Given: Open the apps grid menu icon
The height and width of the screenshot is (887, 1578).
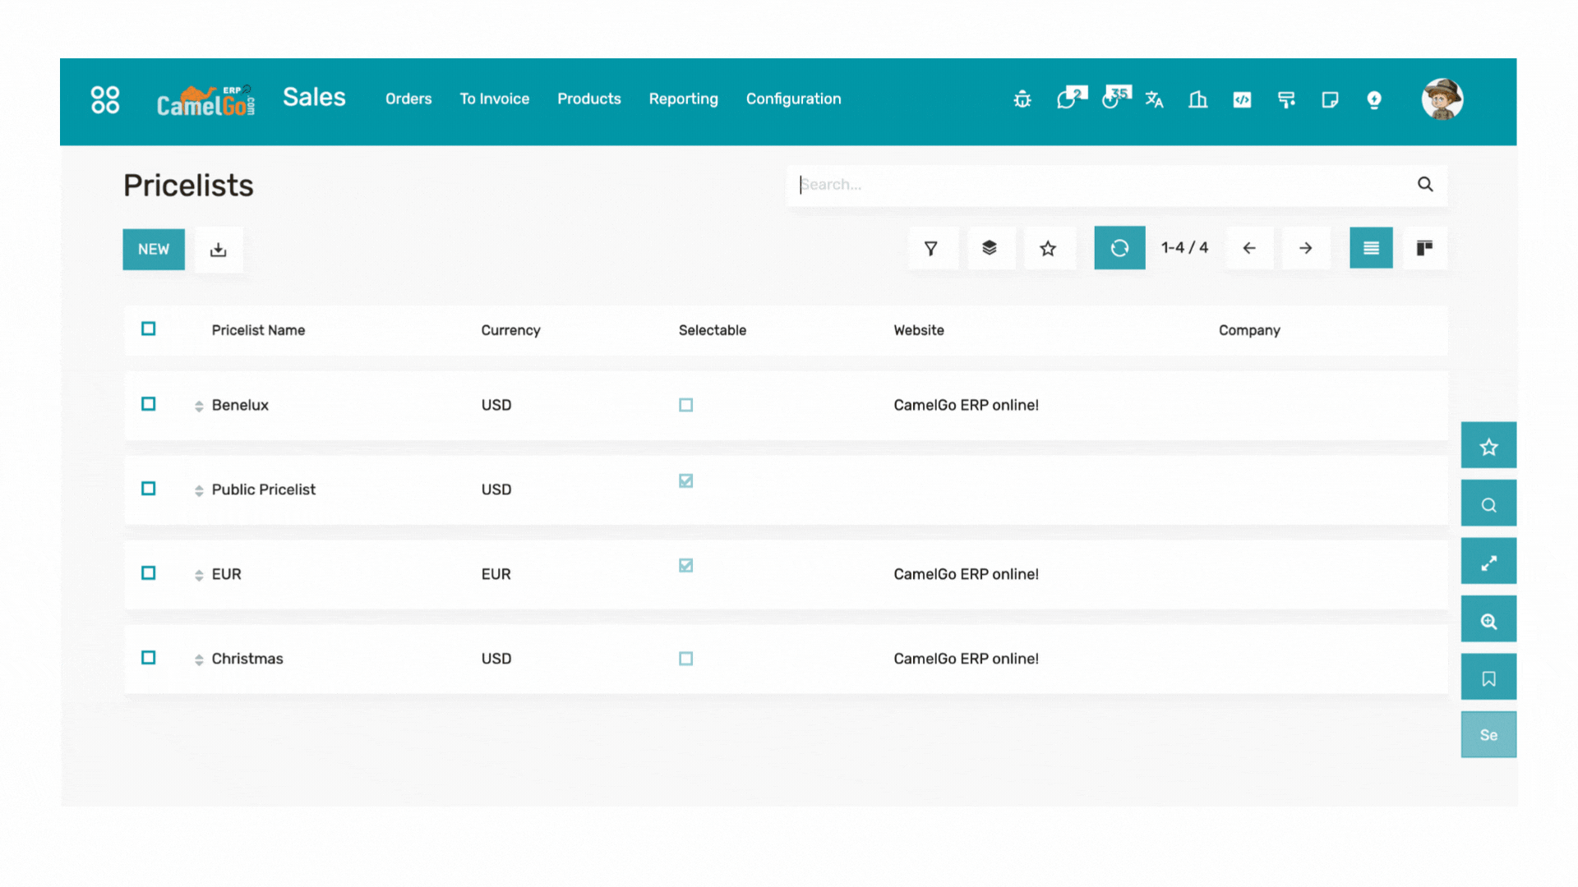Looking at the screenshot, I should pos(105,99).
